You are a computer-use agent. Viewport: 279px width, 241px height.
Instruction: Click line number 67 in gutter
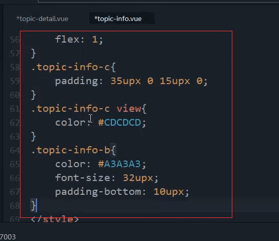pos(15,192)
